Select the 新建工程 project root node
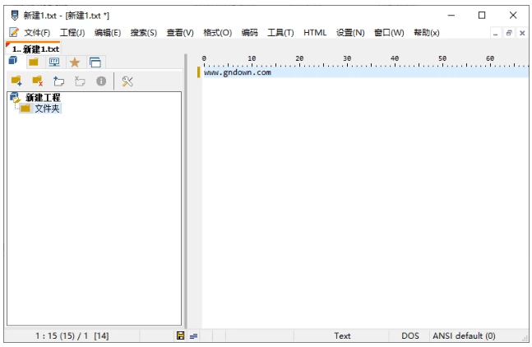 click(x=42, y=97)
